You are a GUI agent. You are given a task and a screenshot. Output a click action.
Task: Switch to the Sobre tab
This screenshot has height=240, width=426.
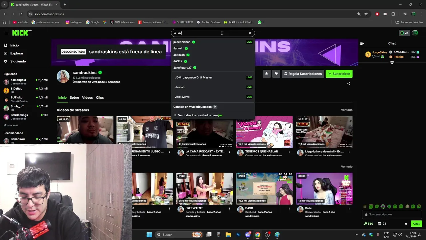pos(74,98)
